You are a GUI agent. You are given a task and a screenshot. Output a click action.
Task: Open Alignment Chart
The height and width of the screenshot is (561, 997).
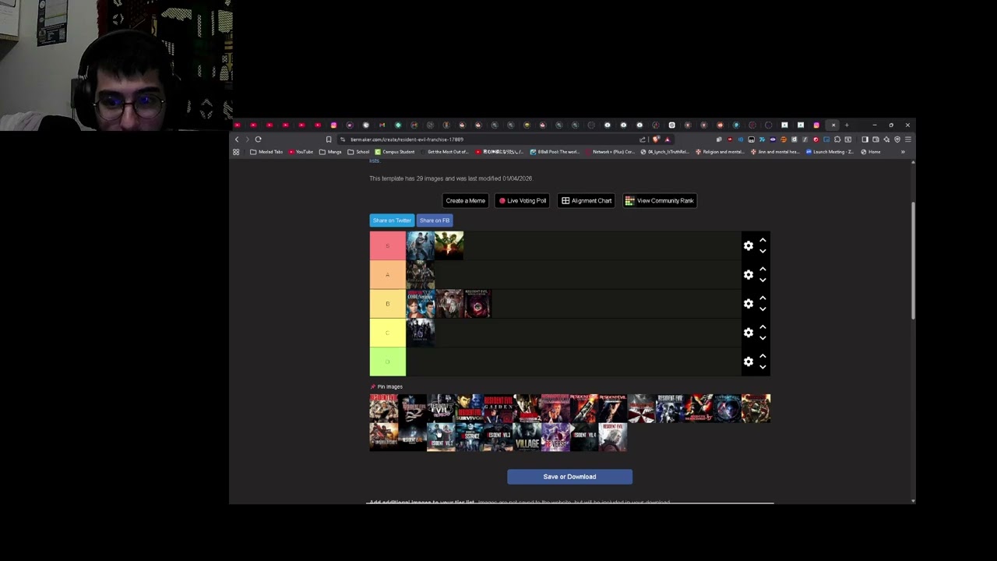(587, 200)
